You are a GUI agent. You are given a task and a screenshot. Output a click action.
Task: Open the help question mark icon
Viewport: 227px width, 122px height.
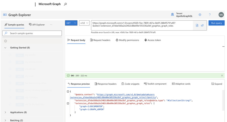210,15
